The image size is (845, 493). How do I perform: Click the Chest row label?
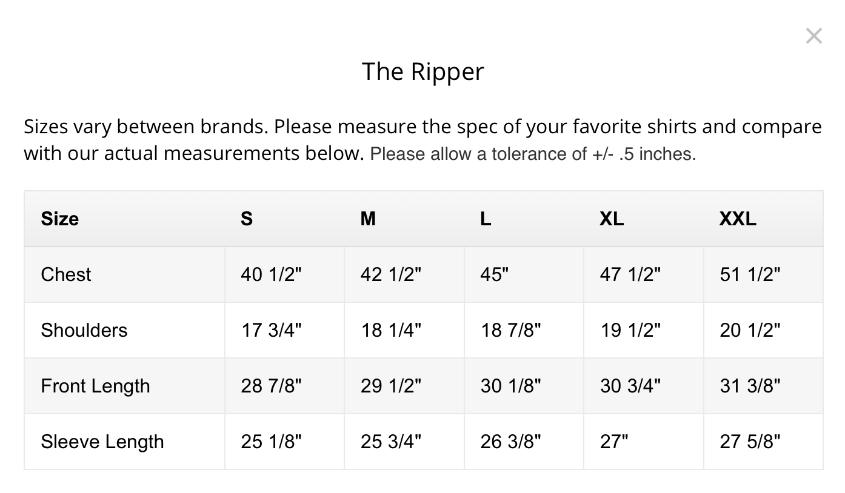click(x=66, y=274)
